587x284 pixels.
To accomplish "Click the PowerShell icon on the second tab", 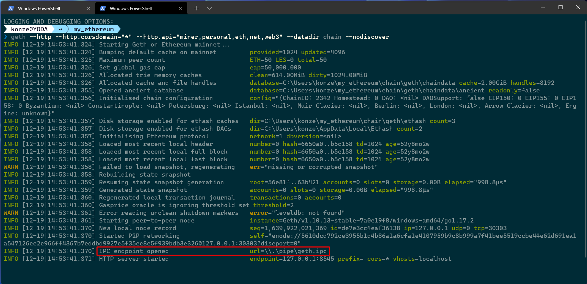I will 103,8.
